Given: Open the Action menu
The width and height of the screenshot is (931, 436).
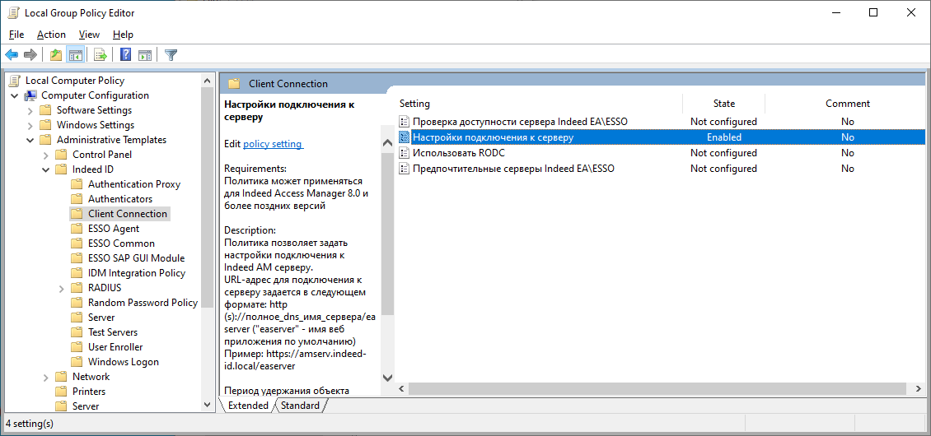Looking at the screenshot, I should click(51, 35).
